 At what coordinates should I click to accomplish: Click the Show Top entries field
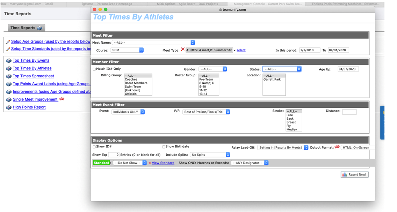click(x=114, y=154)
